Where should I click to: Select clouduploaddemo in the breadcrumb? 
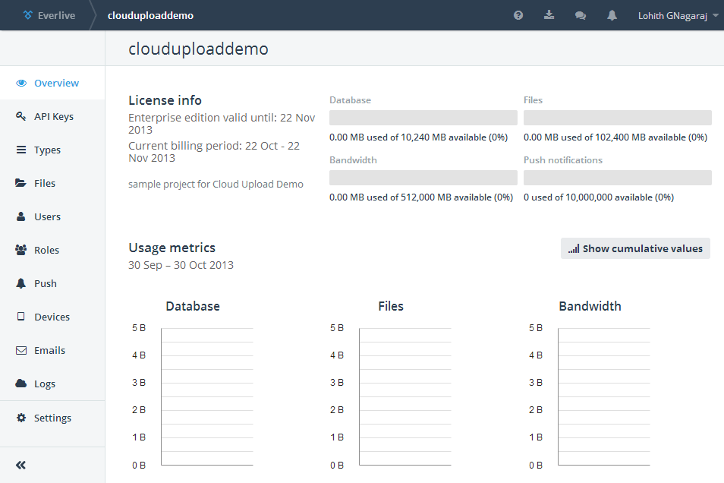[x=150, y=15]
